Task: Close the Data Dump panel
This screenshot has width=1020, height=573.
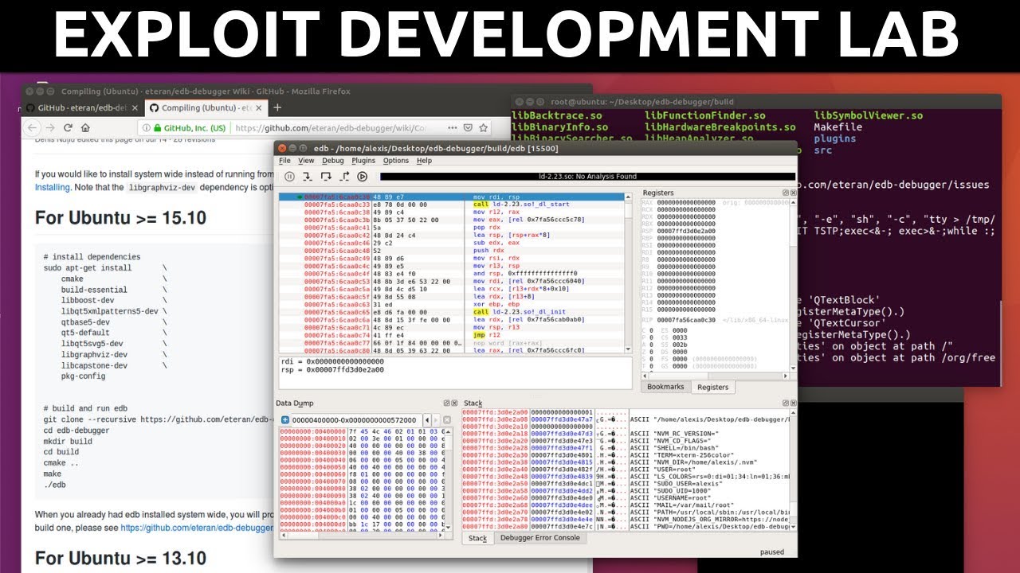Action: [454, 403]
